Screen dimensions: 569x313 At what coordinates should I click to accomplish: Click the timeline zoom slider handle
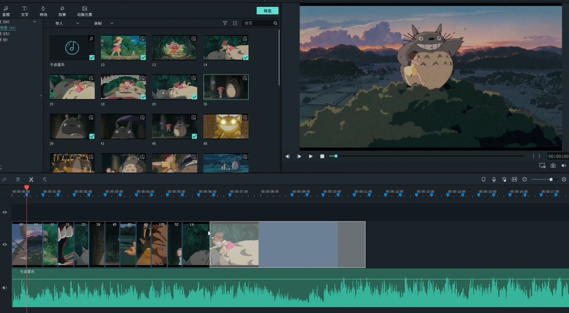551,179
